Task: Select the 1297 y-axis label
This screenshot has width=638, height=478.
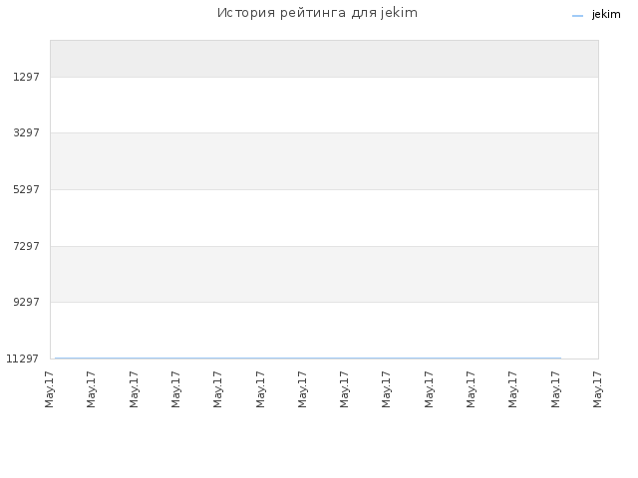Action: (26, 77)
